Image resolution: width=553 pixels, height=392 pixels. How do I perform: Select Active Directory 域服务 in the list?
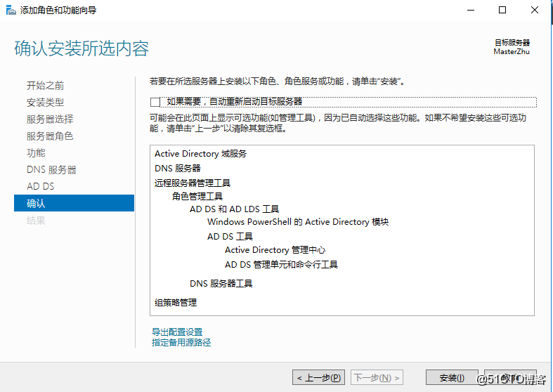[x=201, y=153]
